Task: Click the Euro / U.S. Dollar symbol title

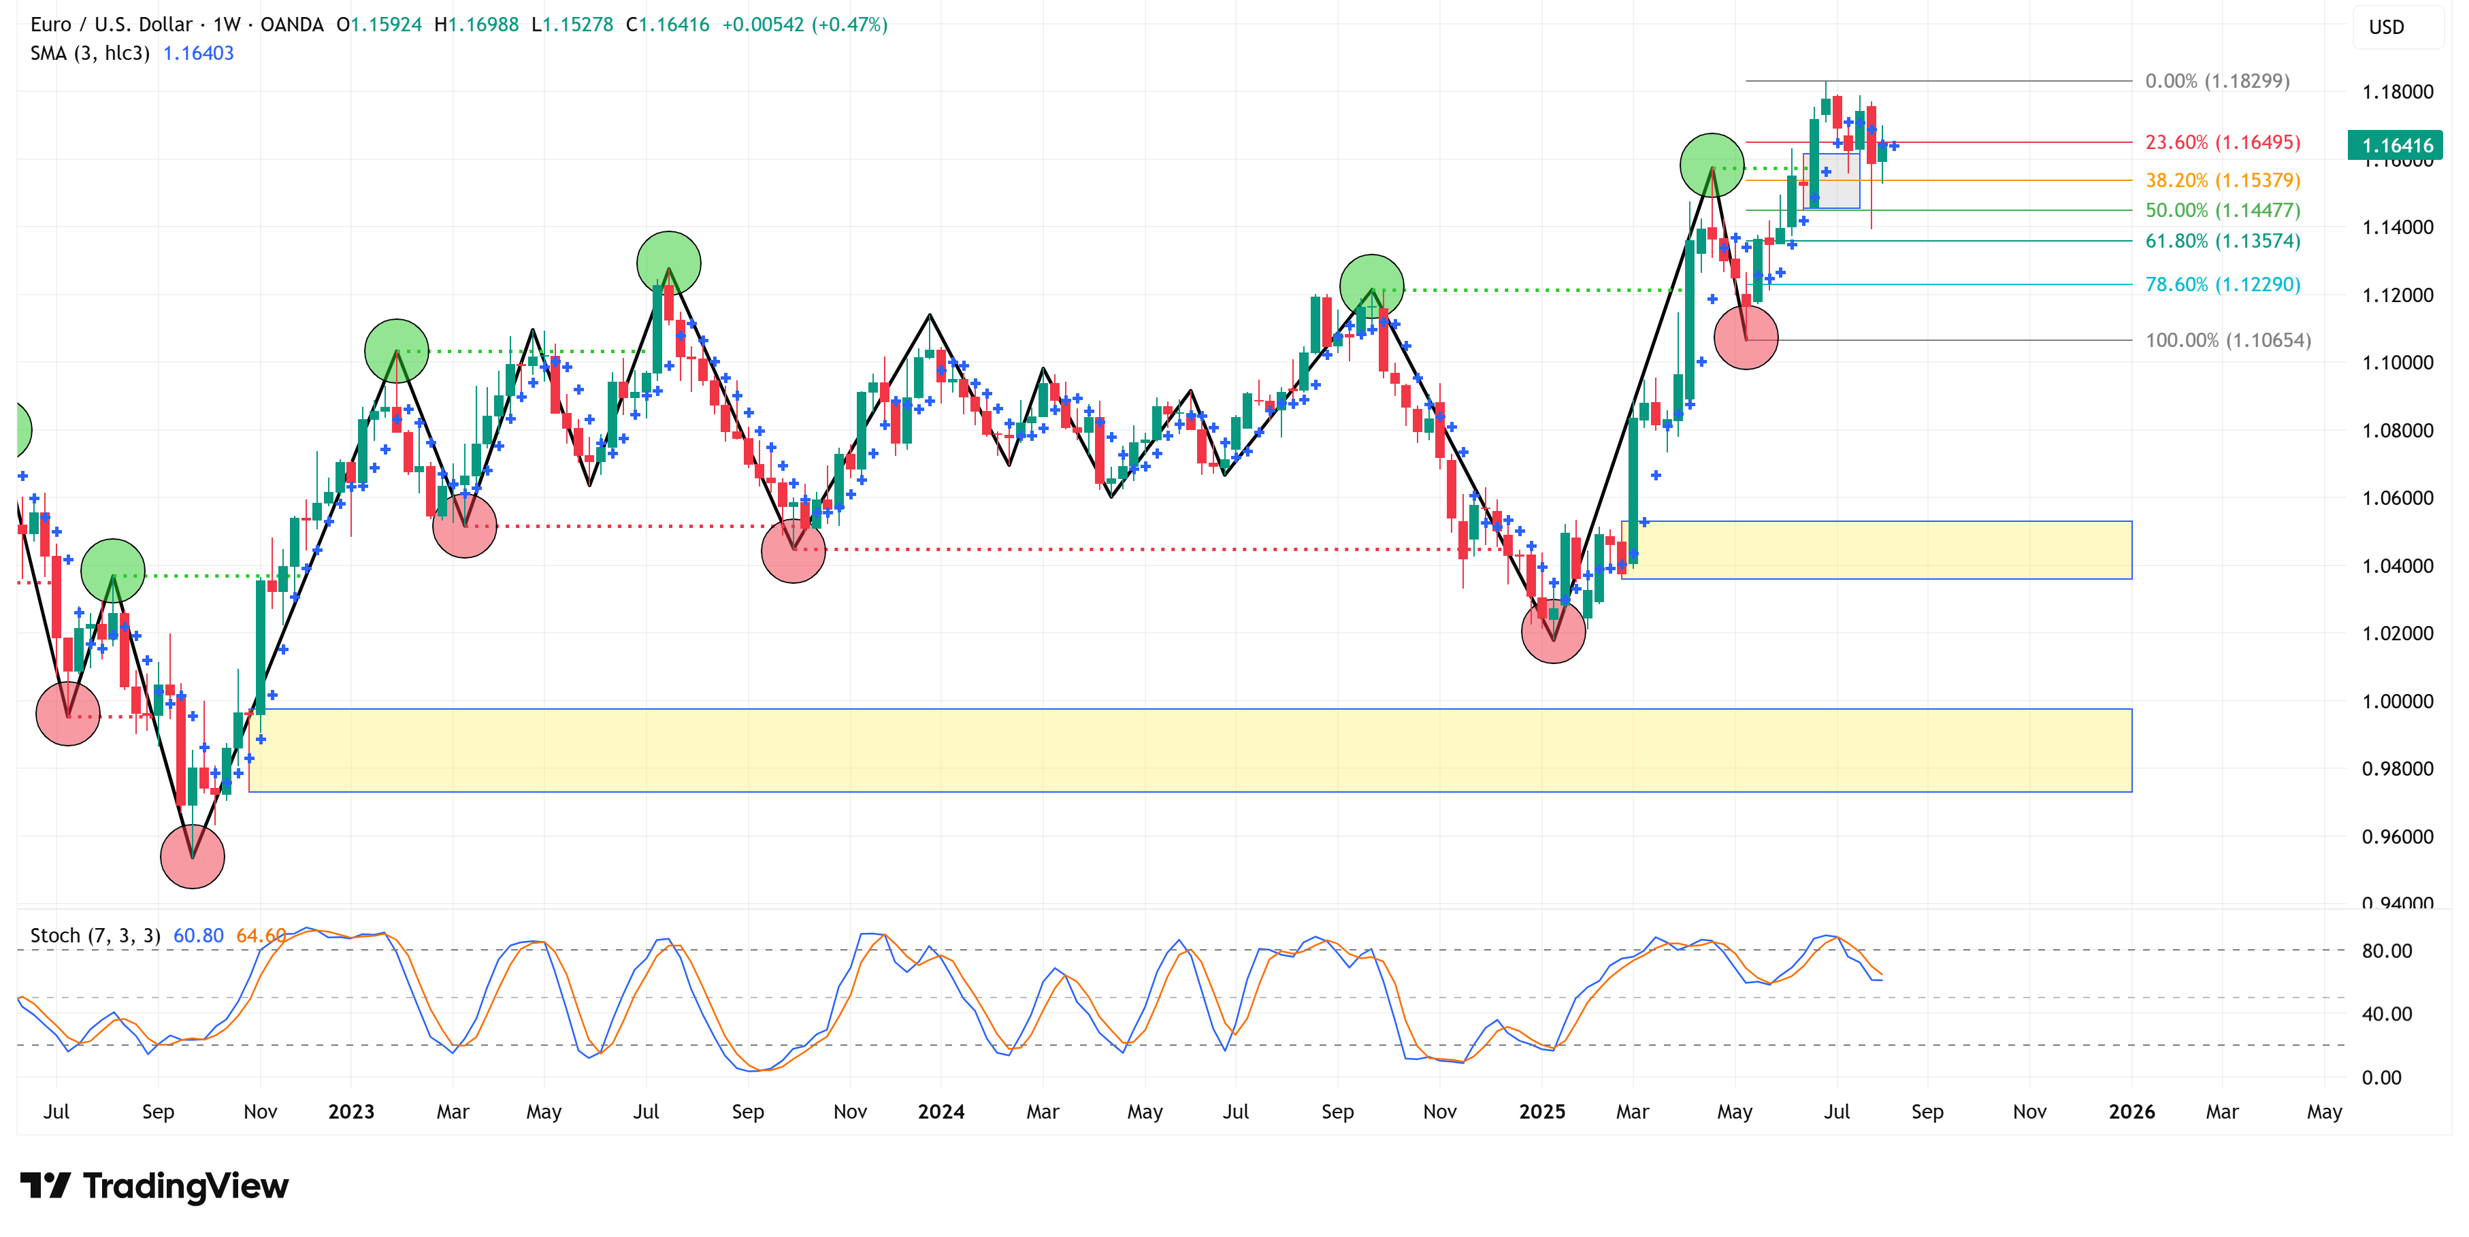Action: click(111, 25)
